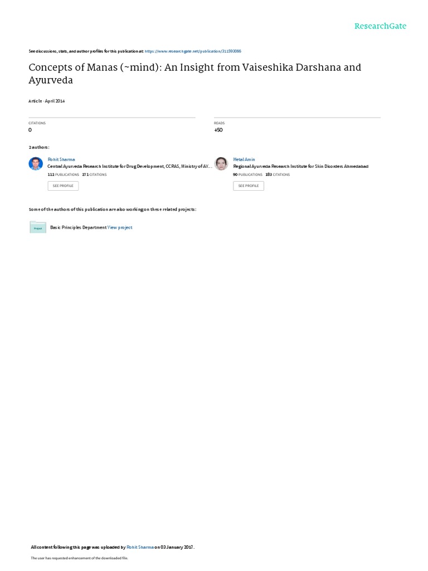Click the ResearchGate logo
The image size is (428, 571).
[380, 26]
